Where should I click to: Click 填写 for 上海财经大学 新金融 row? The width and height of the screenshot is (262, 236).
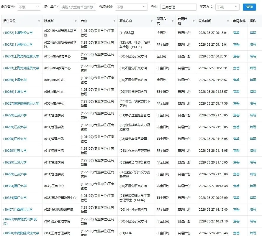point(253,33)
